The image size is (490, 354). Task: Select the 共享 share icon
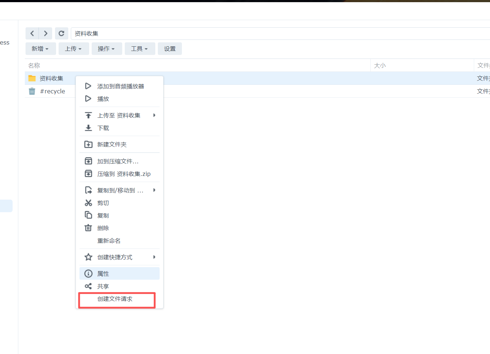tap(88, 286)
